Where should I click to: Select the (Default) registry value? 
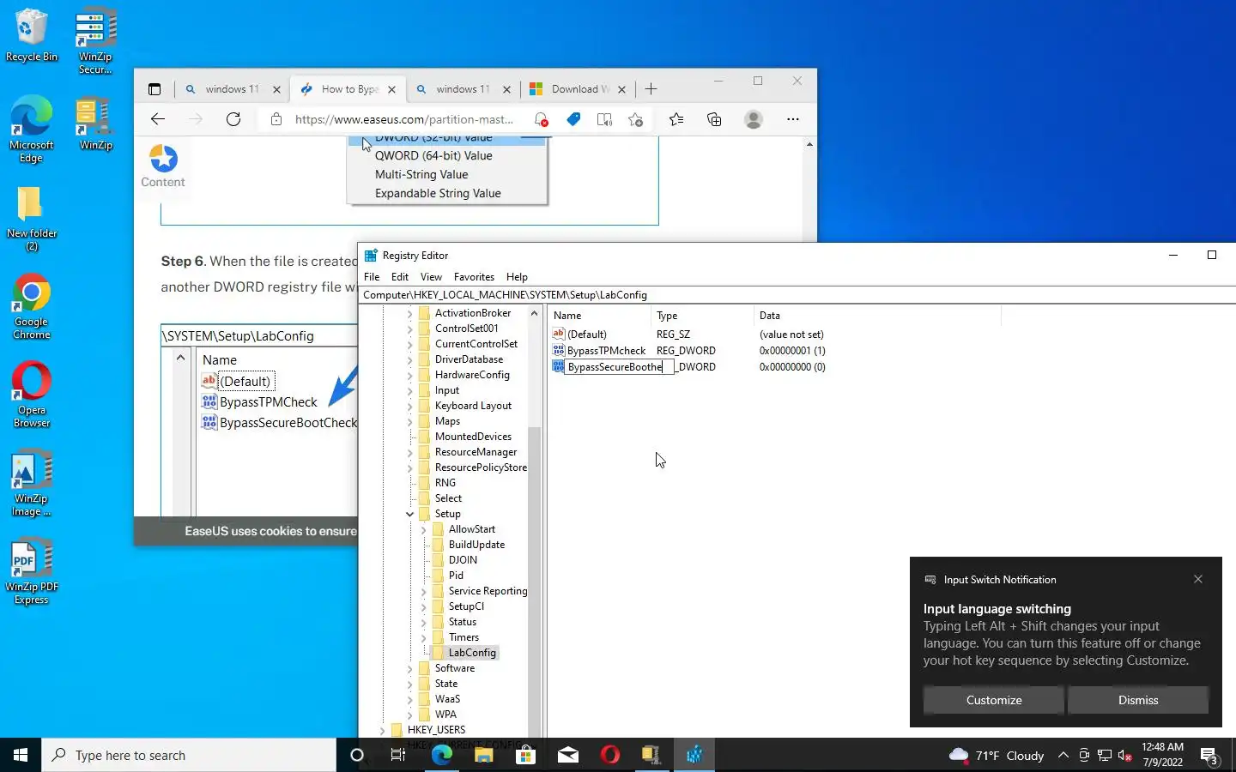tap(587, 335)
